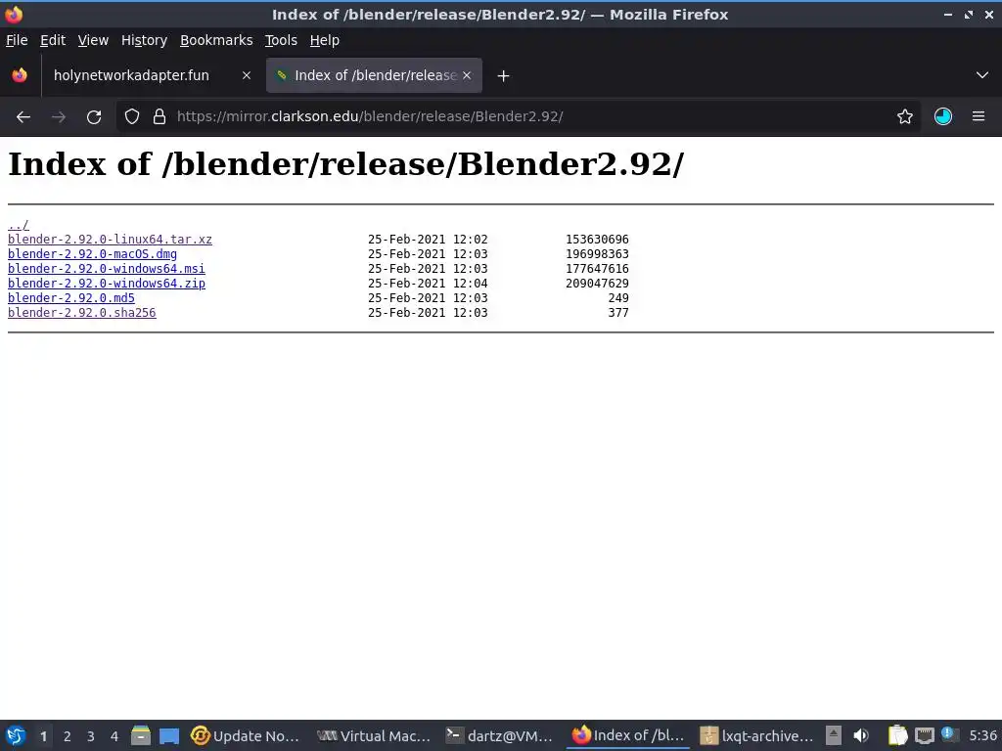Open a new tab with plus button

pos(504,76)
